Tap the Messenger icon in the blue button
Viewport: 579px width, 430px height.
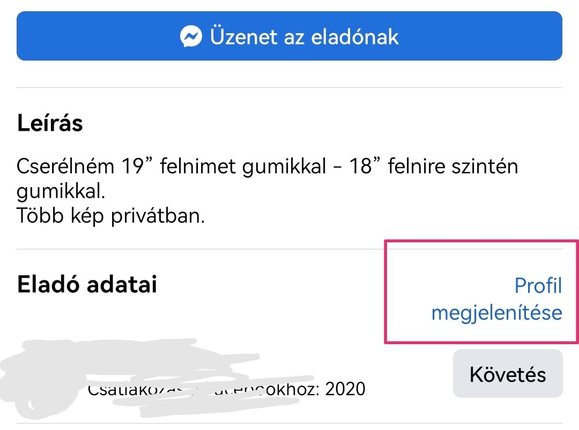coord(191,36)
